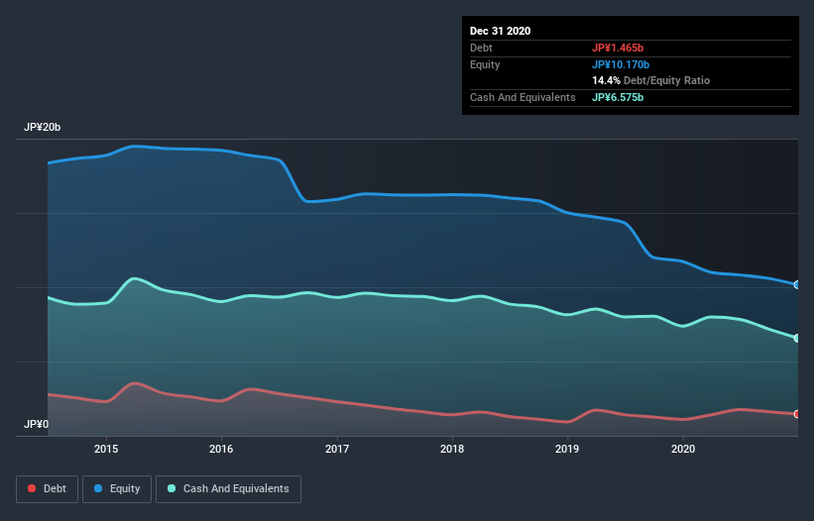Select the 2020 x-axis label
Viewport: 814px width, 521px height.
point(683,449)
